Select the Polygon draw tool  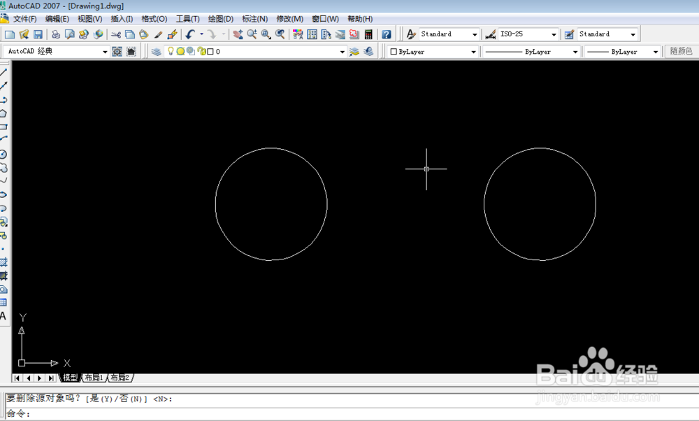pos(3,113)
